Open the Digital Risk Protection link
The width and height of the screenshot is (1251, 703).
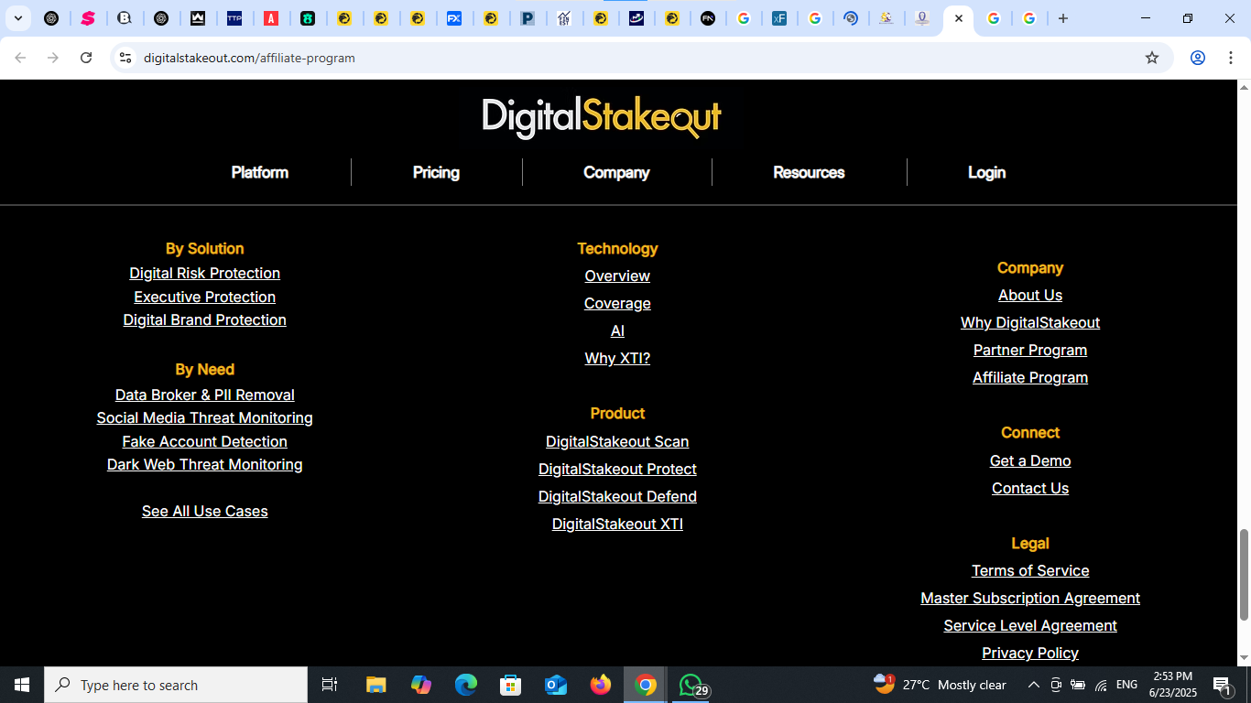point(205,273)
